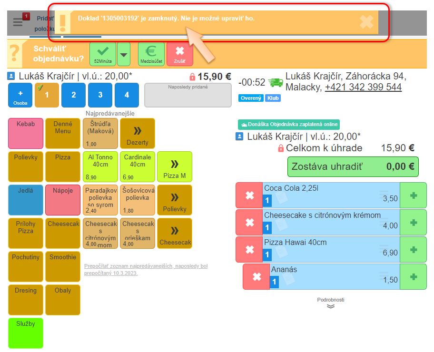
Task: Close the locked document warning banner
Action: [366, 22]
